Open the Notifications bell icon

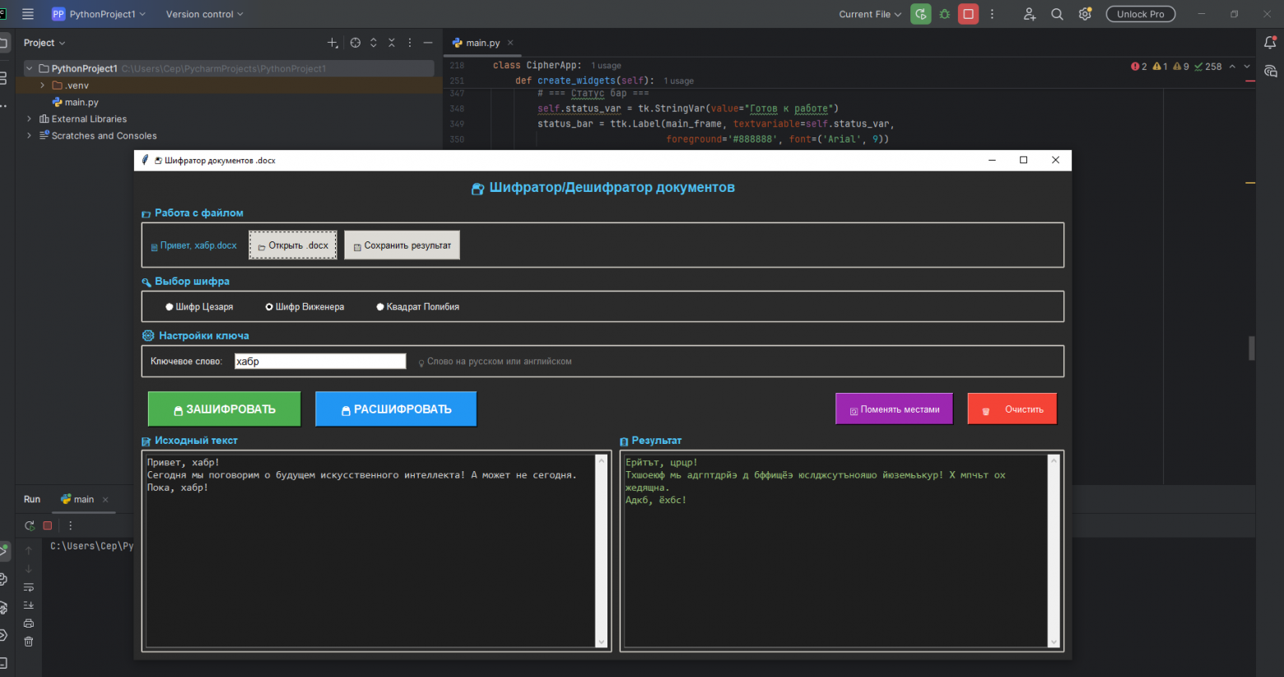click(1270, 43)
